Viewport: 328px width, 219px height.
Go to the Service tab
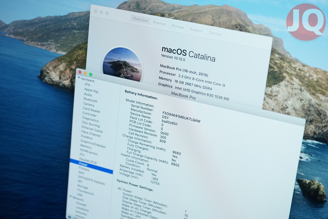pos(215,33)
